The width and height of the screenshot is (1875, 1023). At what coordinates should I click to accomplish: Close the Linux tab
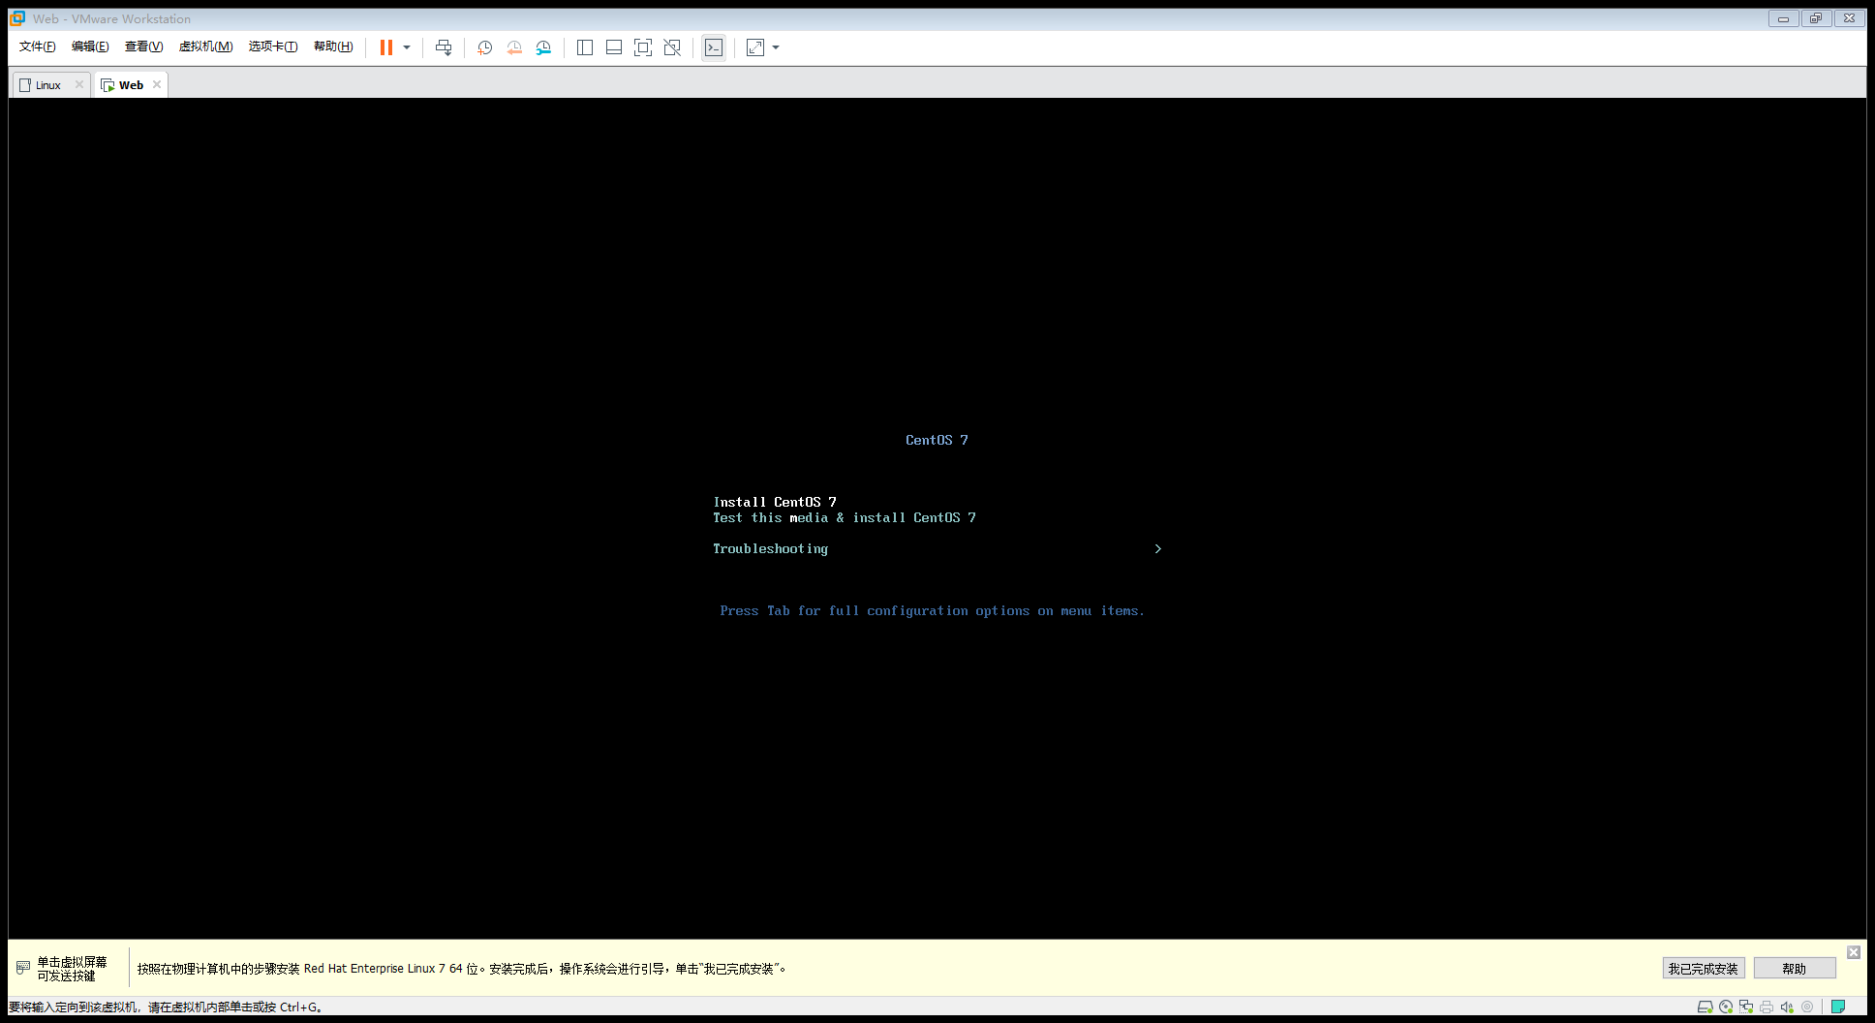click(x=79, y=84)
